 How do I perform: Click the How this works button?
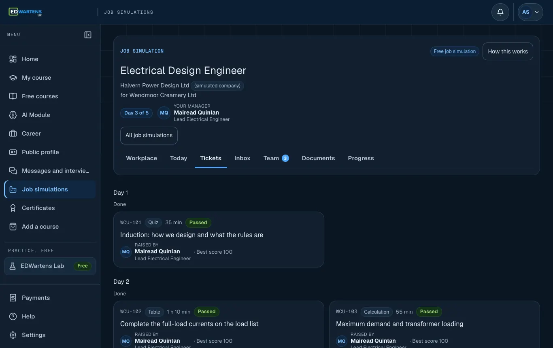[508, 51]
